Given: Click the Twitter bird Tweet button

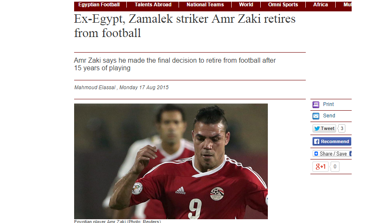Looking at the screenshot, I should (324, 128).
